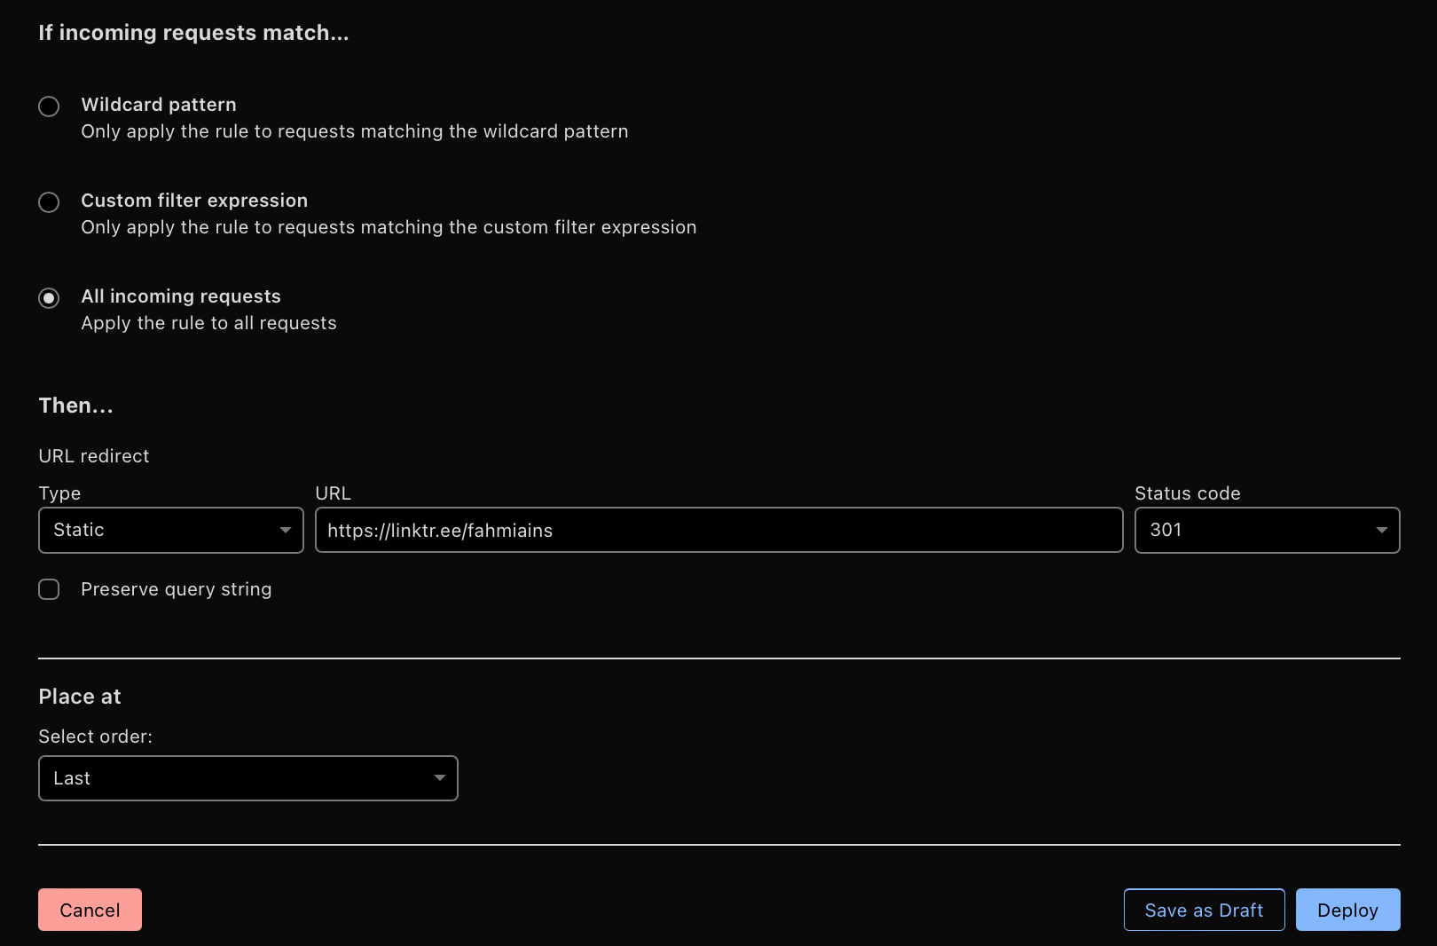The height and width of the screenshot is (946, 1437).
Task: Click the "Place at" heading
Action: tap(80, 697)
